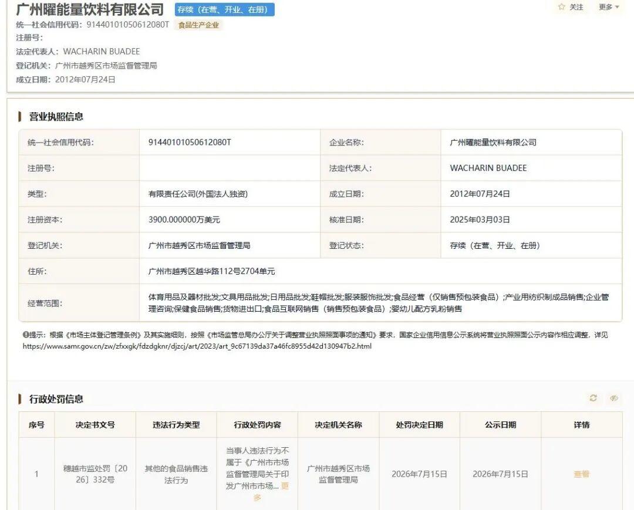This screenshot has width=634, height=510.
Task: Click 处罚决定日期 cell 2026年7月15日
Action: point(419,474)
